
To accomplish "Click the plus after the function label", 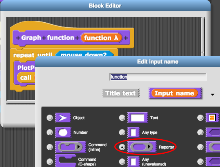I will click(77, 38).
